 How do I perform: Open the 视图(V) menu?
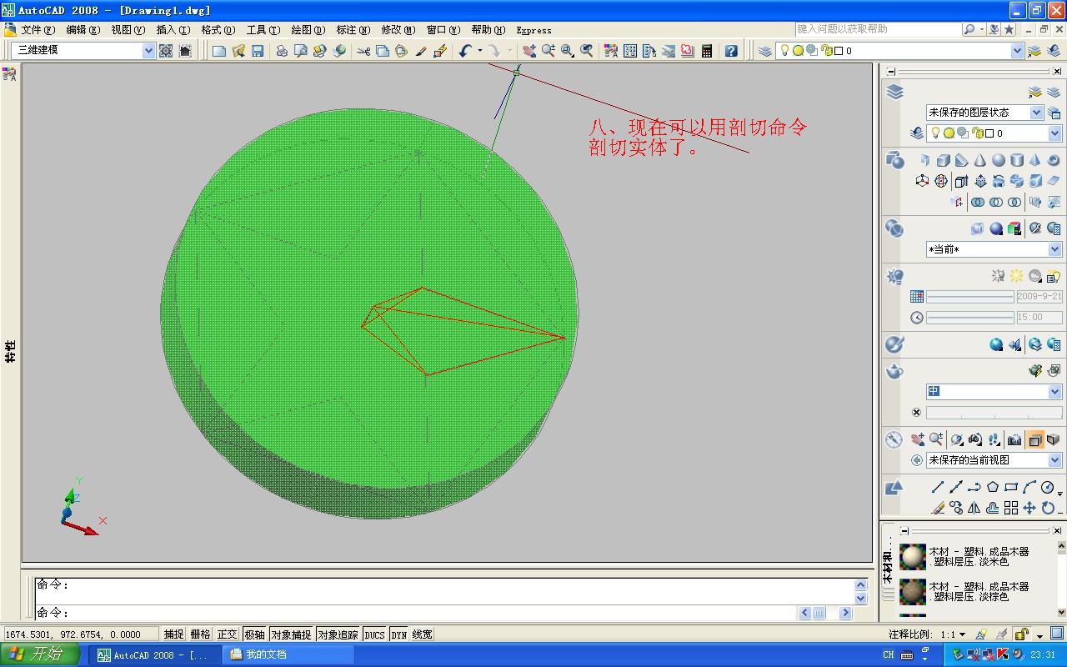pyautogui.click(x=128, y=30)
